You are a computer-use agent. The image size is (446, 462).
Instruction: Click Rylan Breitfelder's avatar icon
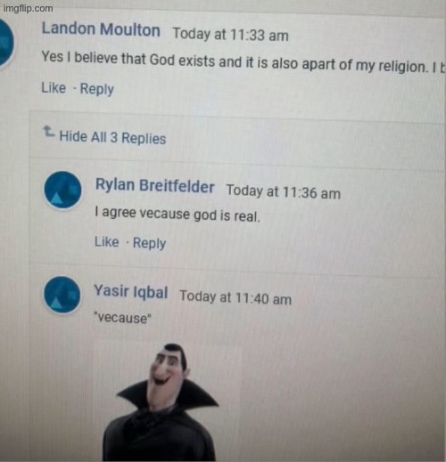pos(62,190)
